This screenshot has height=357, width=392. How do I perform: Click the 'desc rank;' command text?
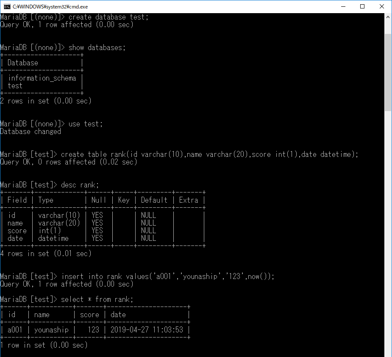[80, 185]
